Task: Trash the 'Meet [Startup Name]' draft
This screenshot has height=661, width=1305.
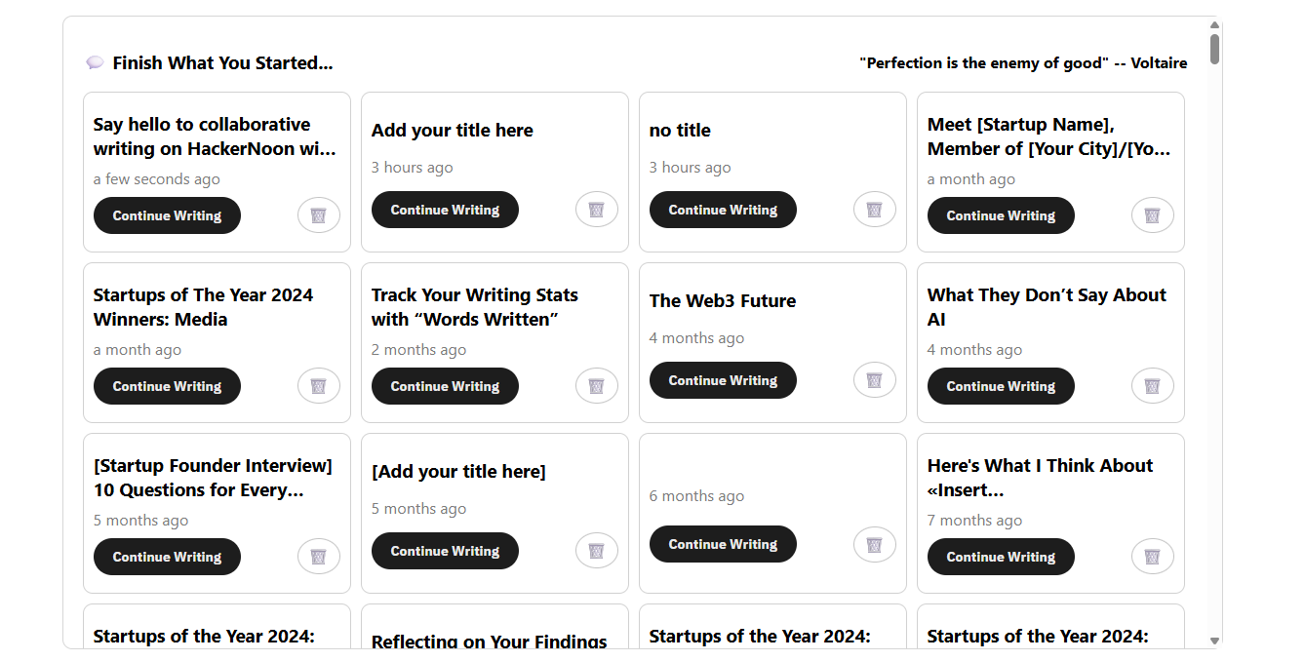Action: pos(1153,215)
